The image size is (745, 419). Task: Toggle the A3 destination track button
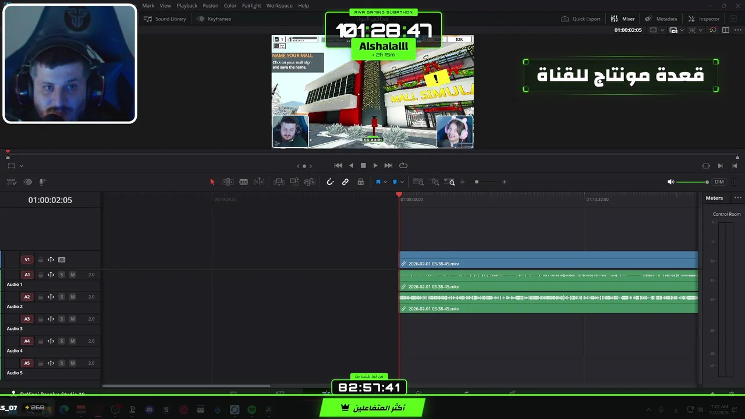pyautogui.click(x=27, y=319)
